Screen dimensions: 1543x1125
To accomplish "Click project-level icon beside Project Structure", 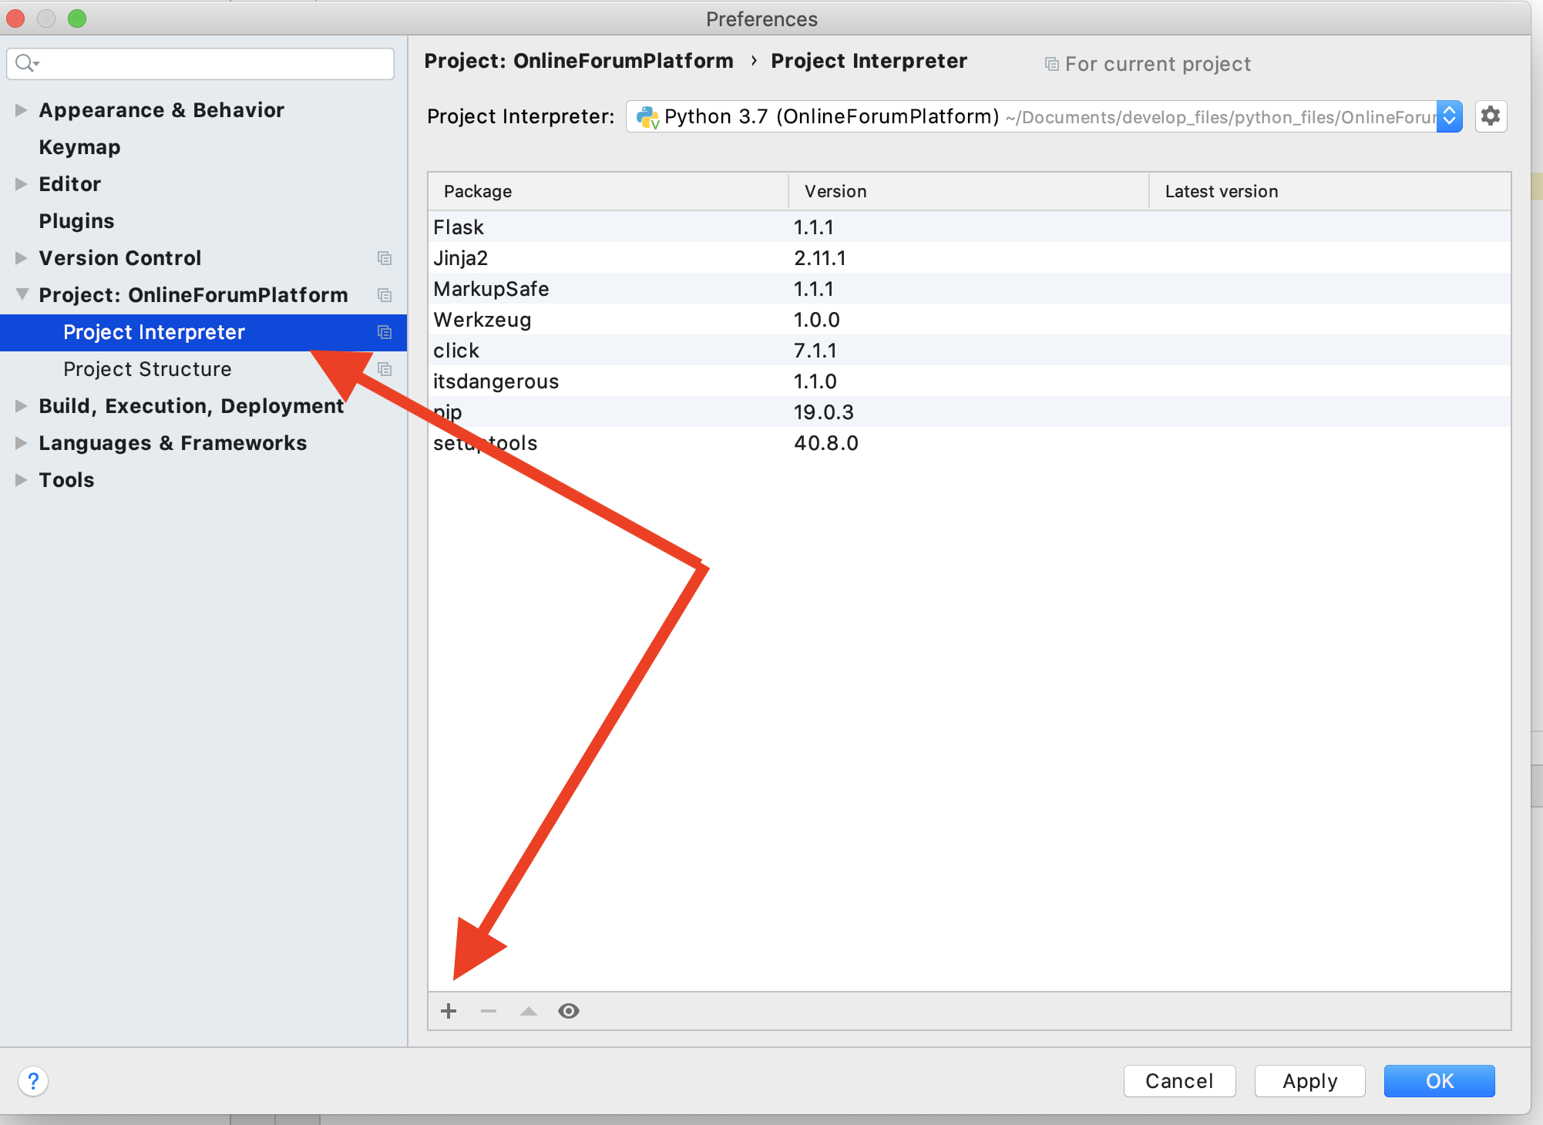I will click(385, 369).
